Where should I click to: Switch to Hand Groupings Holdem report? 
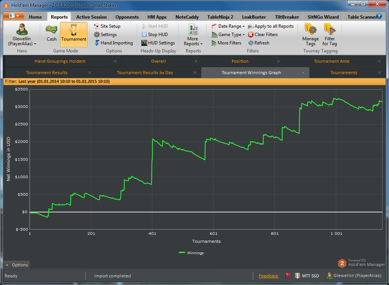60,61
